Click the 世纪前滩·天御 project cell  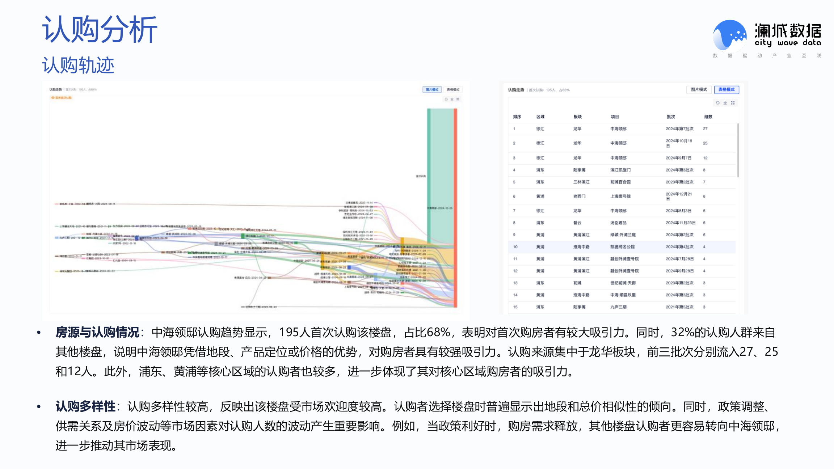(623, 283)
